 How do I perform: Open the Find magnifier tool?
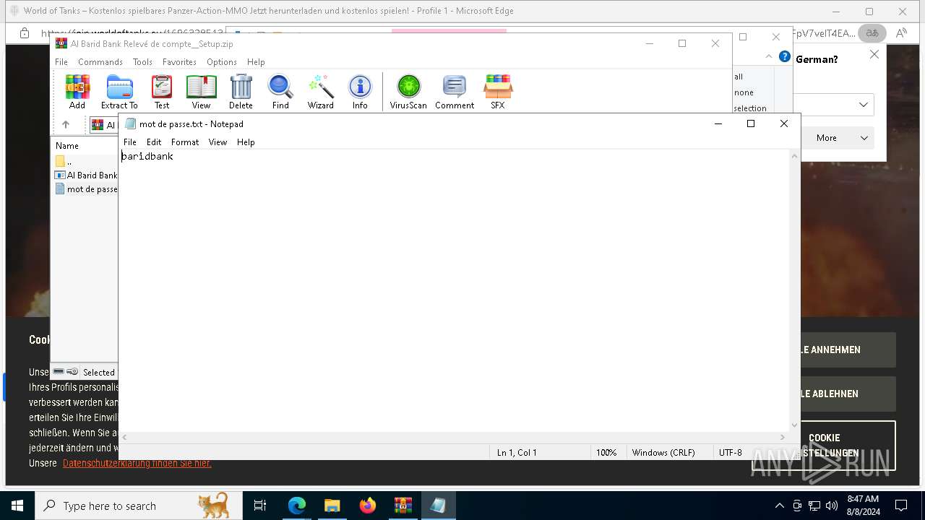coord(280,92)
